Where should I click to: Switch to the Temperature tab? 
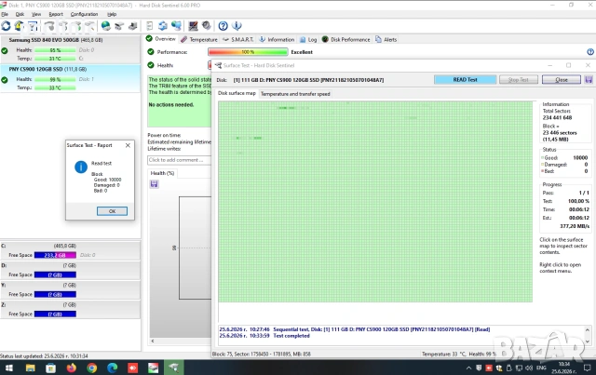pyautogui.click(x=198, y=39)
